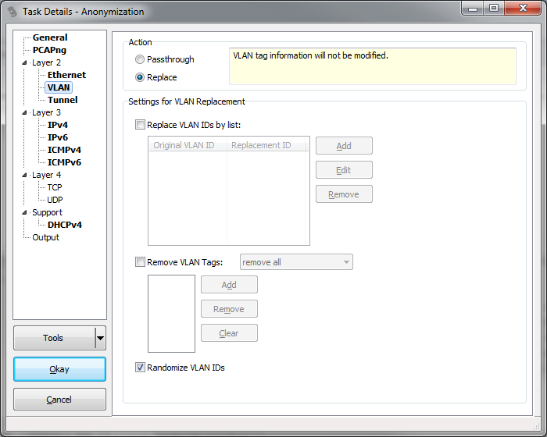Click the Replacement ID column header
The image size is (547, 437).
[266, 145]
